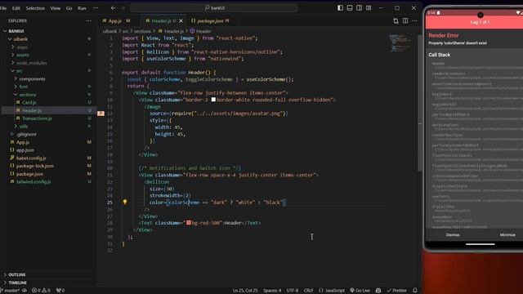Switch to the App.js tab

point(116,20)
